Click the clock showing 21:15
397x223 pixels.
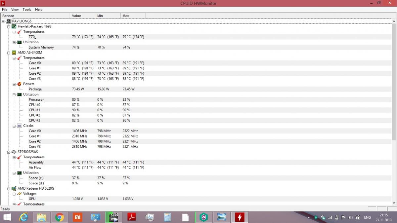pos(384,215)
